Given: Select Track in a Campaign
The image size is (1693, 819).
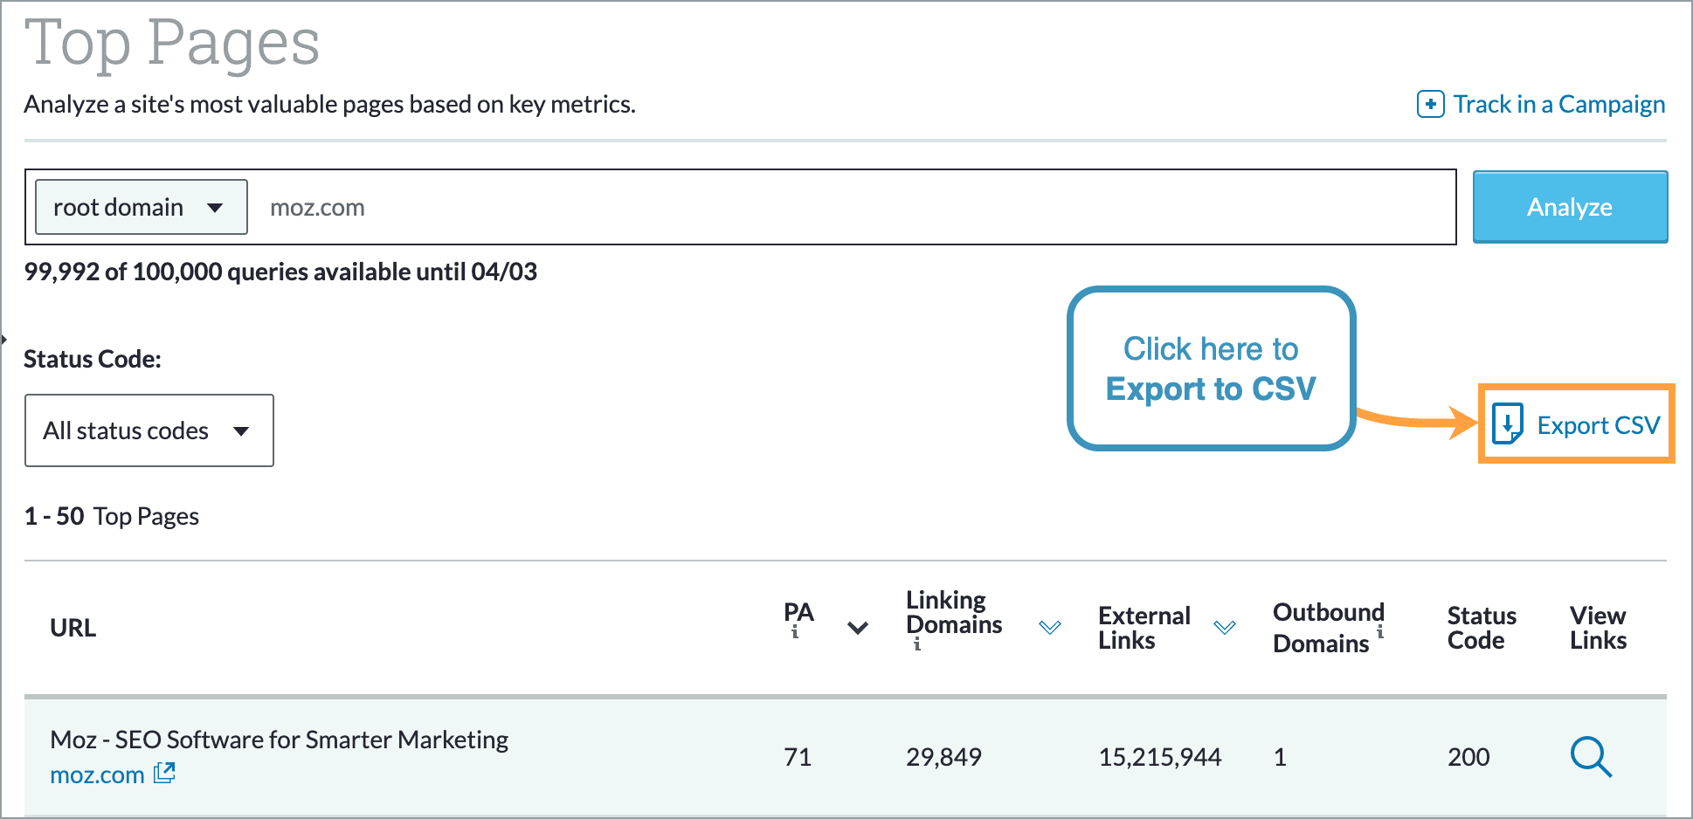Looking at the screenshot, I should (1559, 104).
